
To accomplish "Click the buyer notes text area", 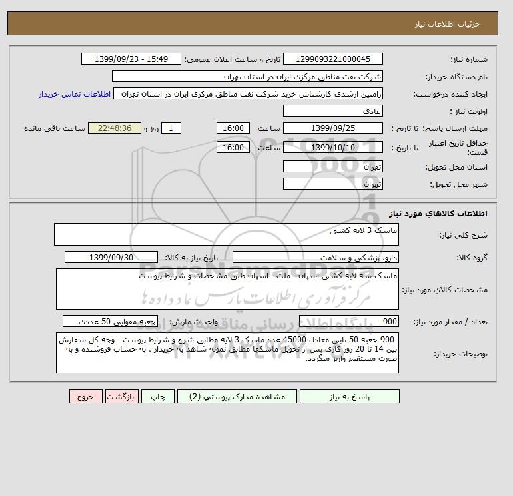I will click(227, 353).
